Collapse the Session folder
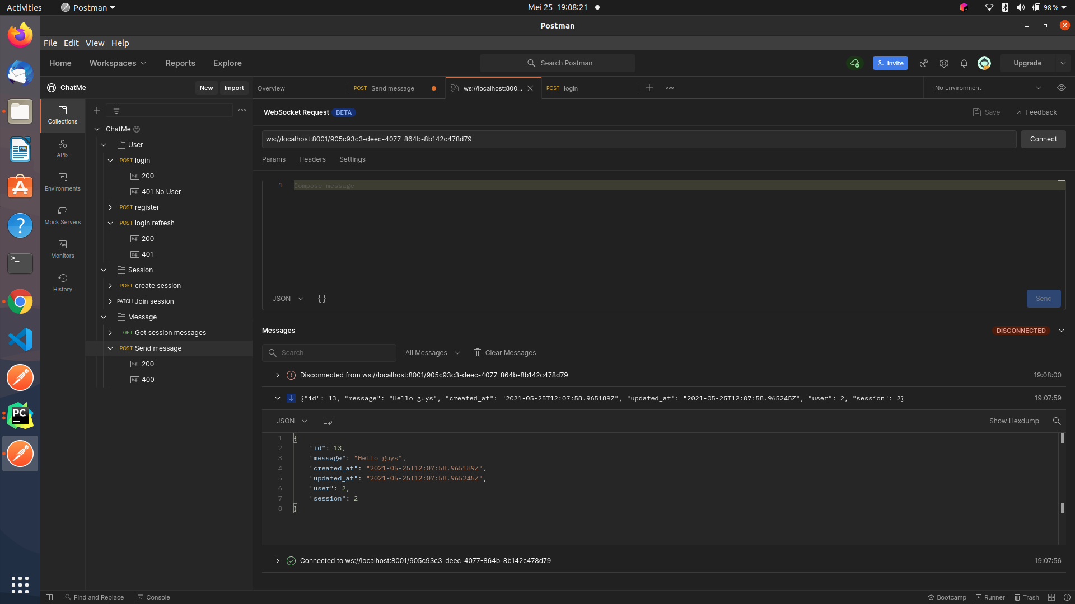Image resolution: width=1075 pixels, height=604 pixels. point(104,270)
